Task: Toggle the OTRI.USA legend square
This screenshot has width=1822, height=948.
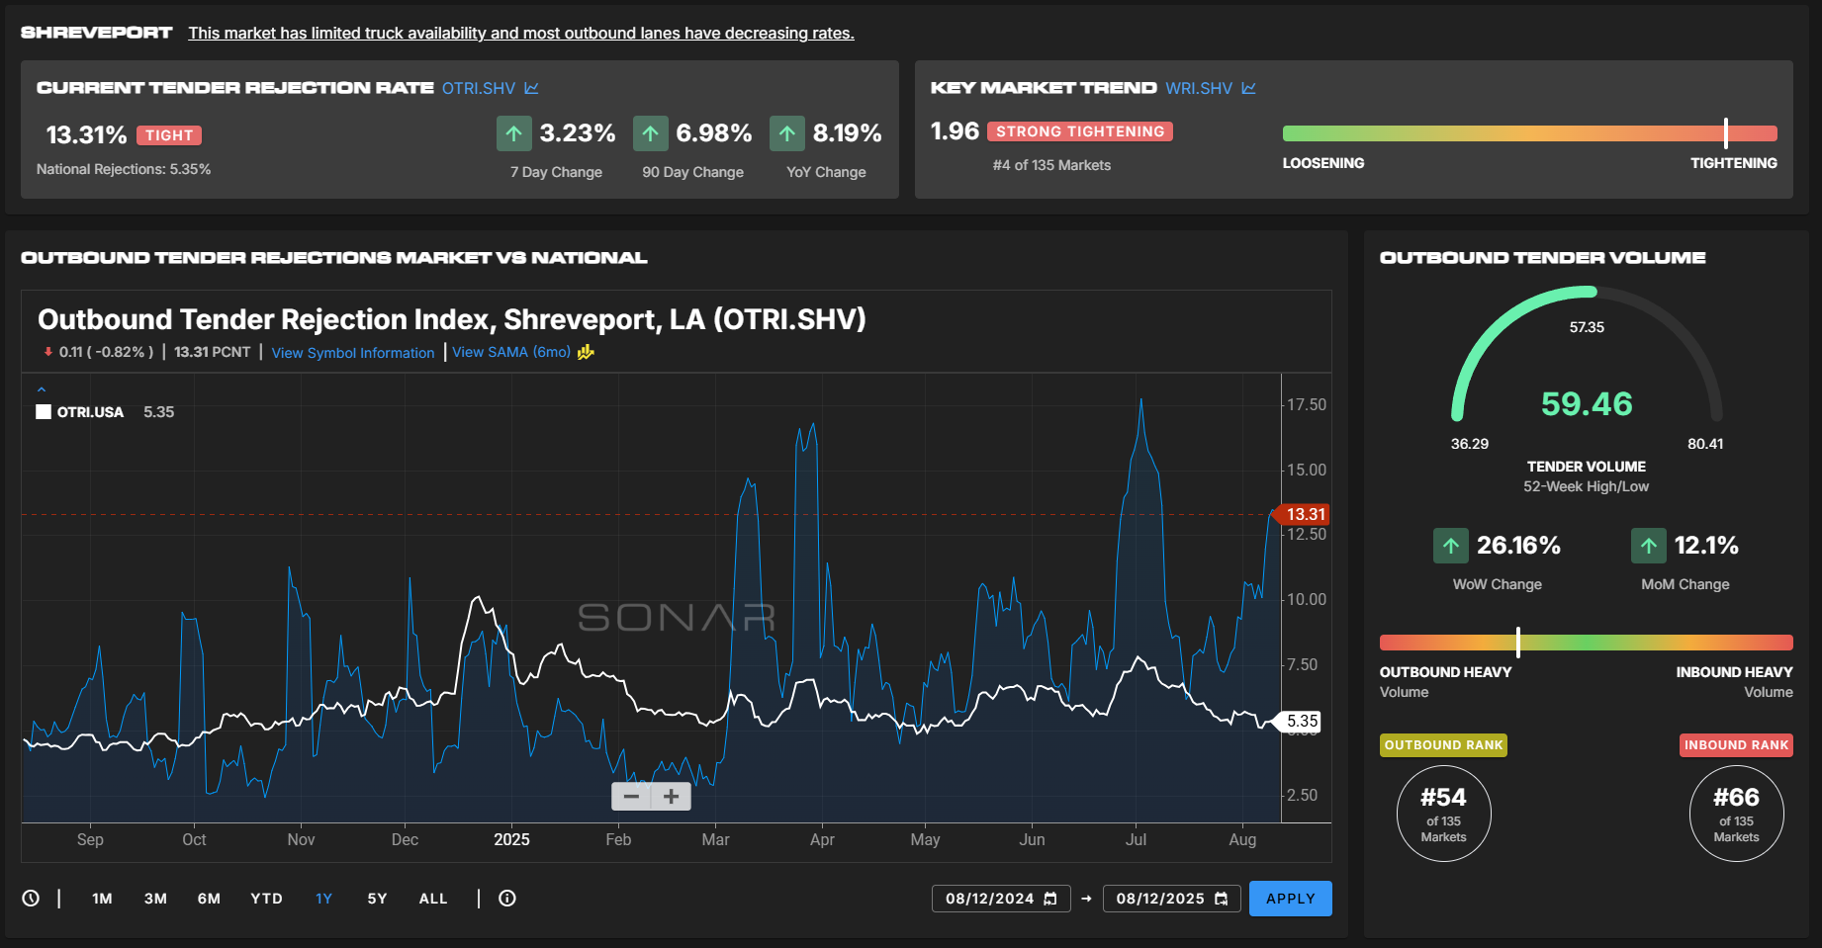Action: 44,412
